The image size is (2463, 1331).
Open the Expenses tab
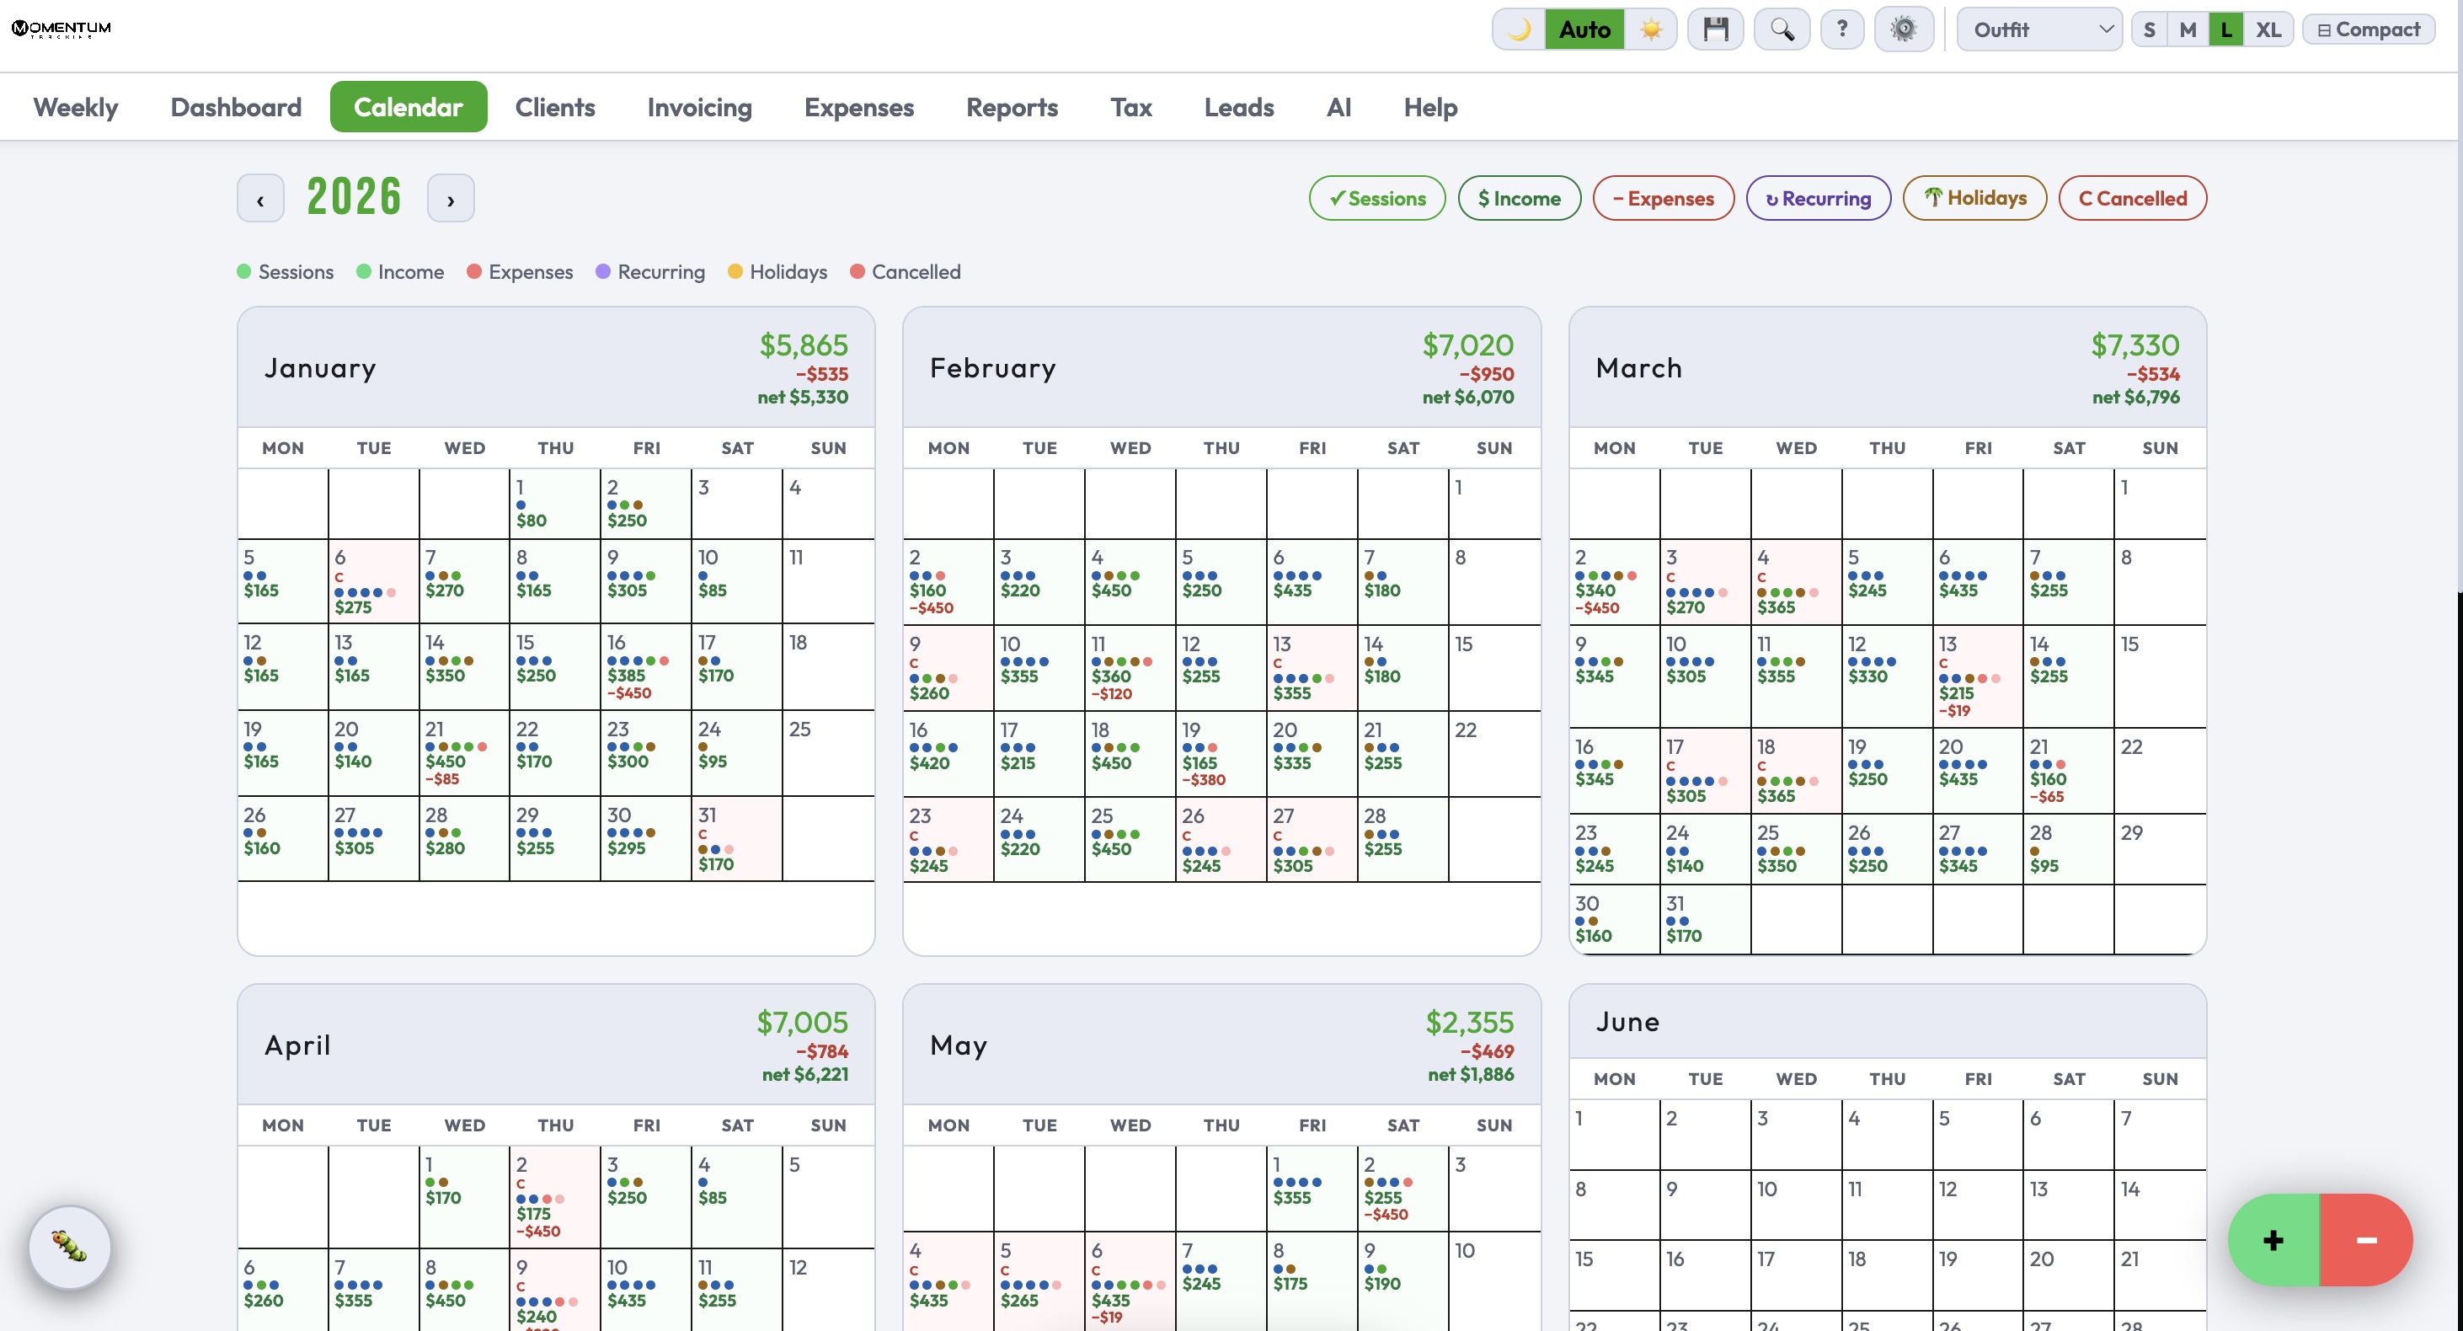[858, 107]
